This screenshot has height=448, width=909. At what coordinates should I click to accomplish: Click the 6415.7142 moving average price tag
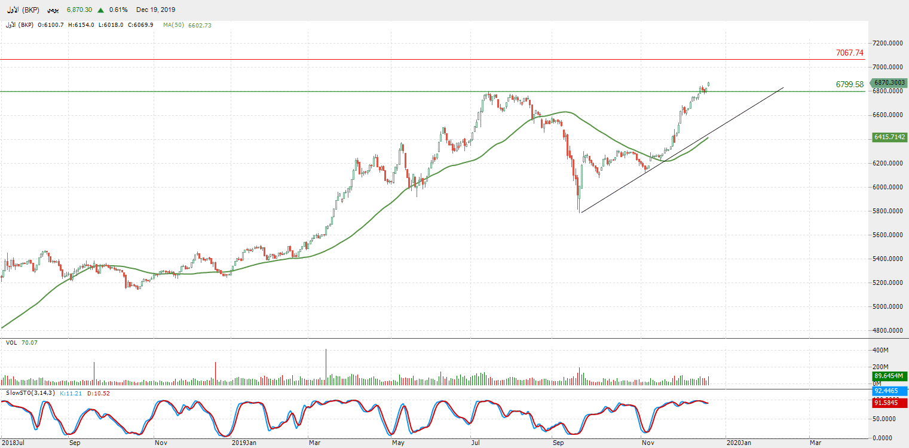click(x=889, y=137)
